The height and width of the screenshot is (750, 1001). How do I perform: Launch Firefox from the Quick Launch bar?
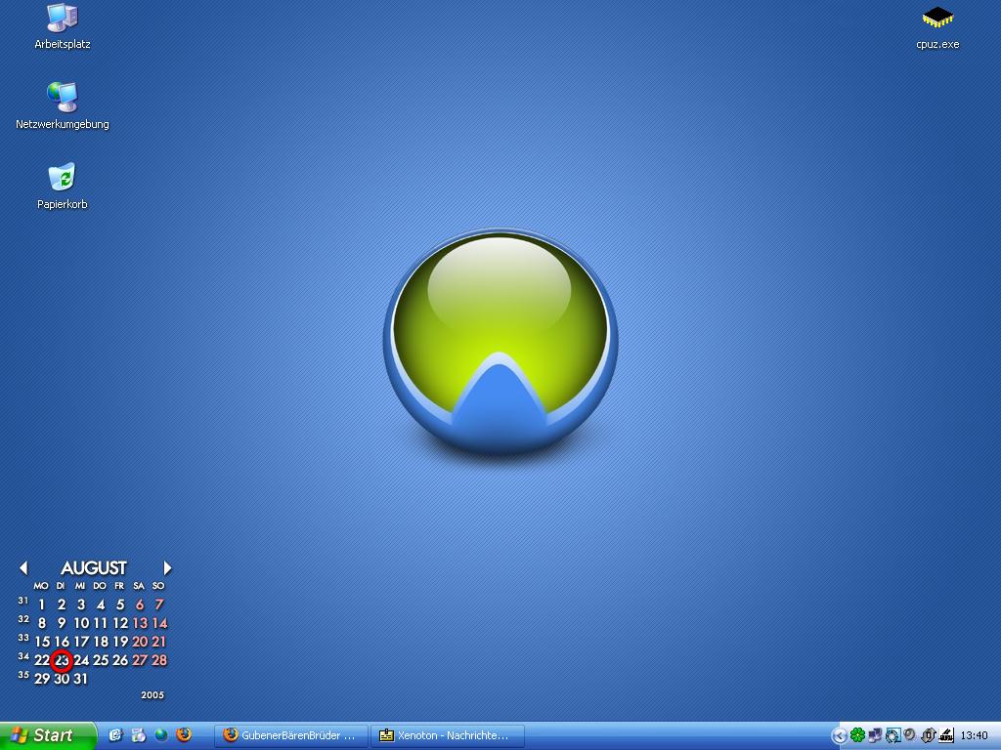(x=184, y=734)
